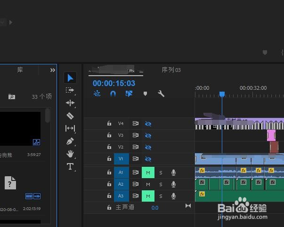
Task: Toggle insert sequences as nests button
Action: click(97, 94)
